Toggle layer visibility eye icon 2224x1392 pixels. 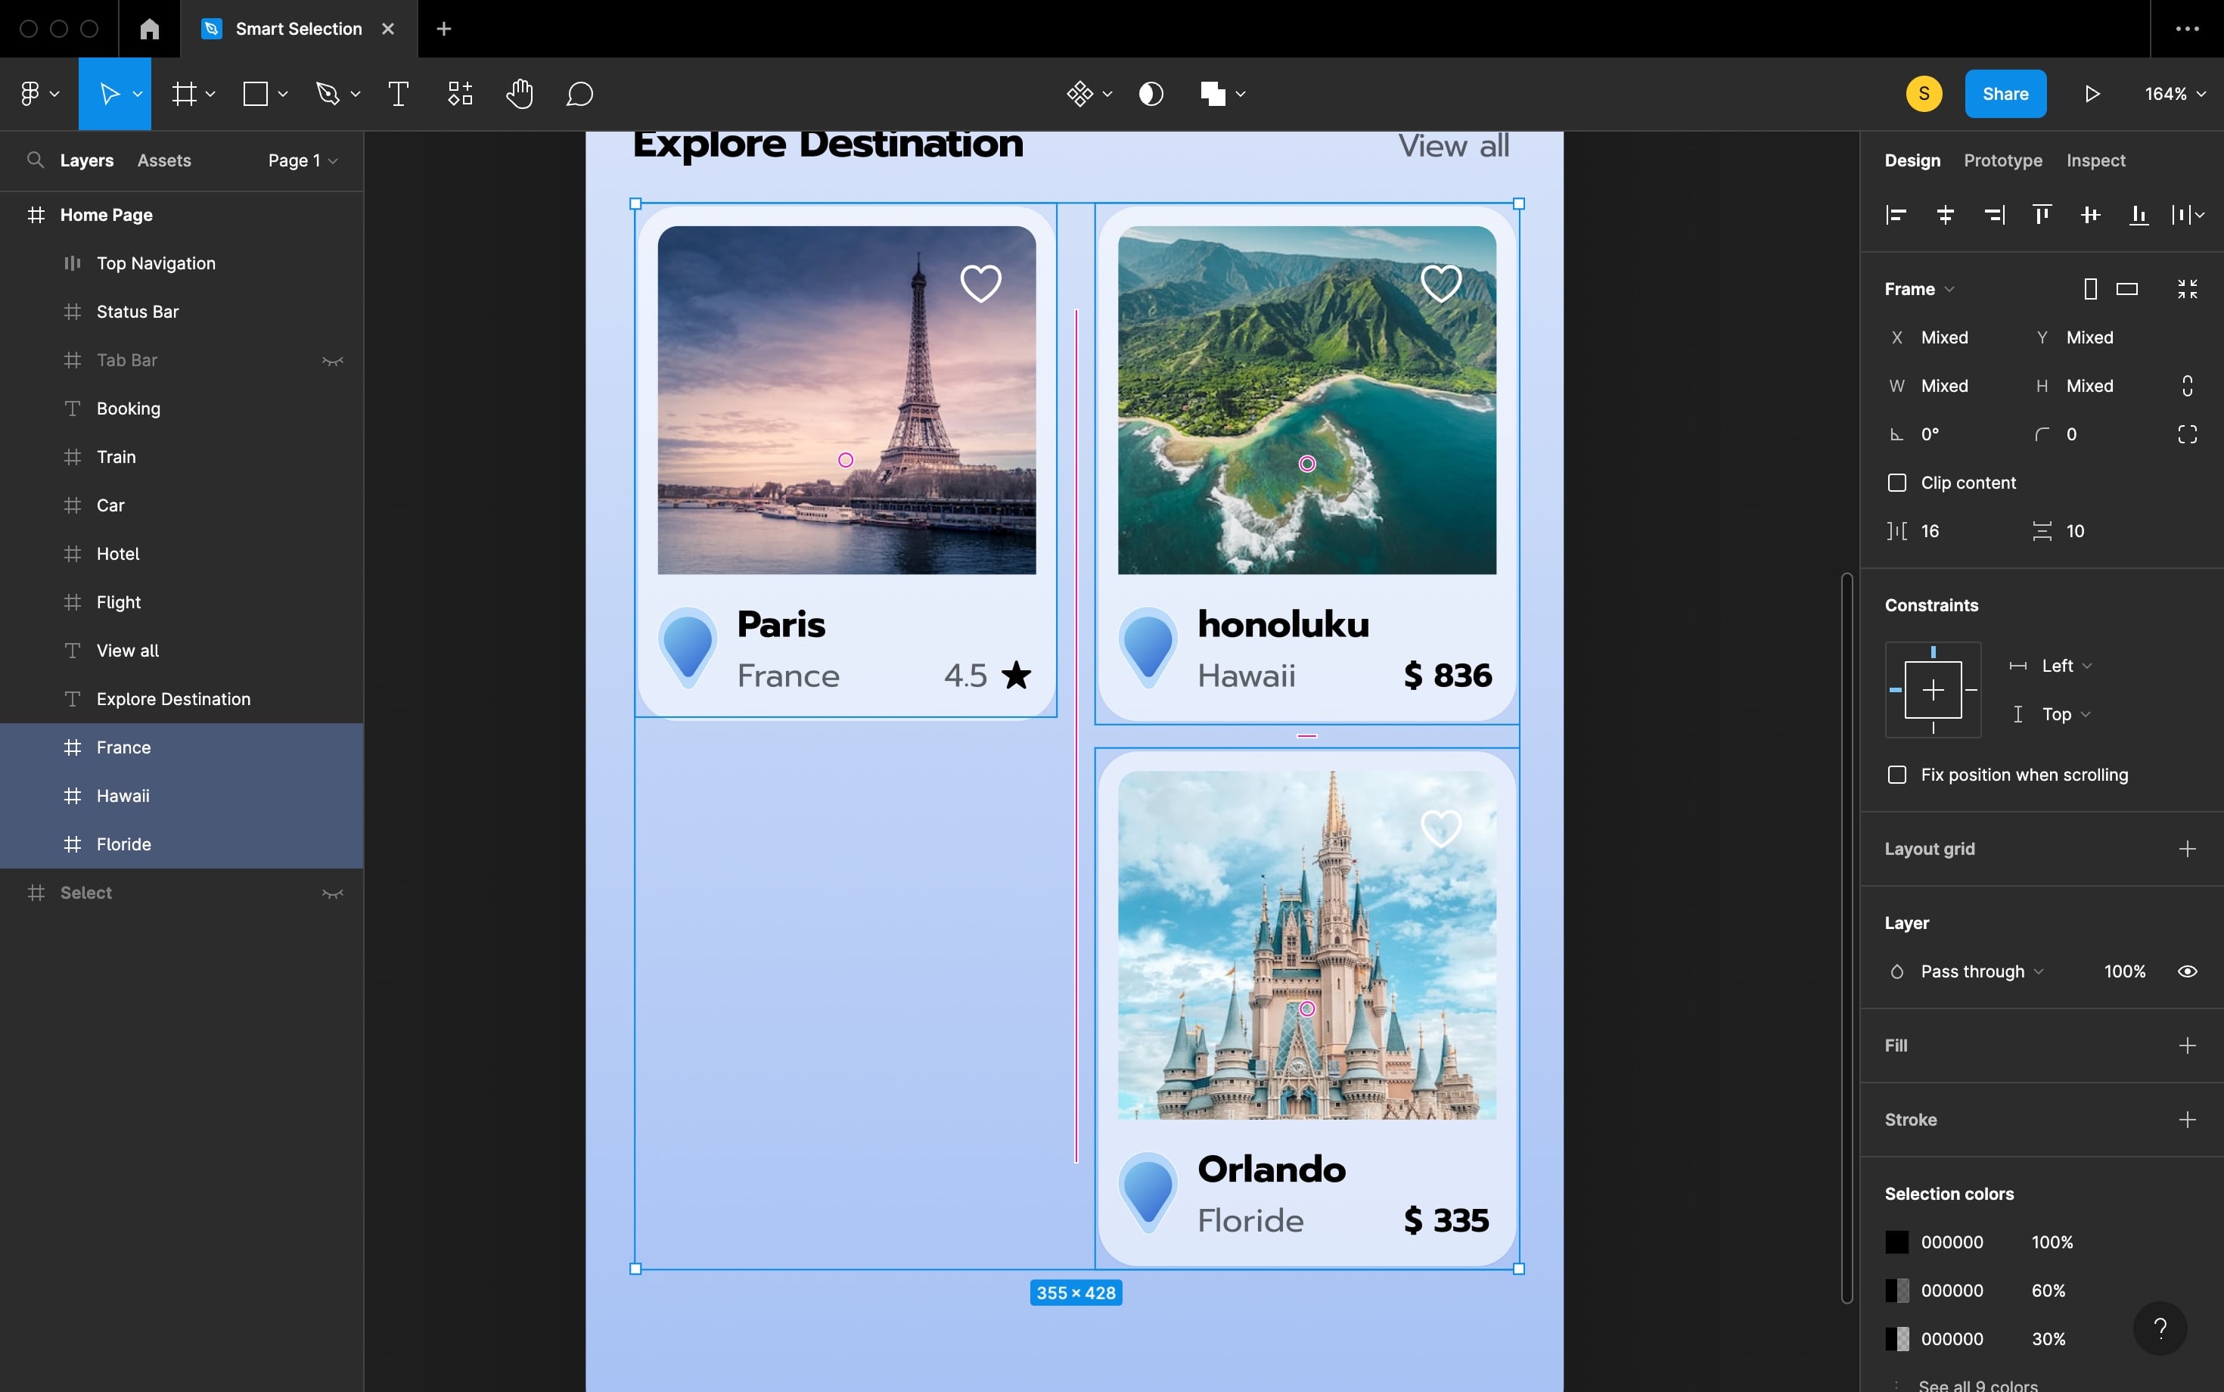click(x=2187, y=971)
